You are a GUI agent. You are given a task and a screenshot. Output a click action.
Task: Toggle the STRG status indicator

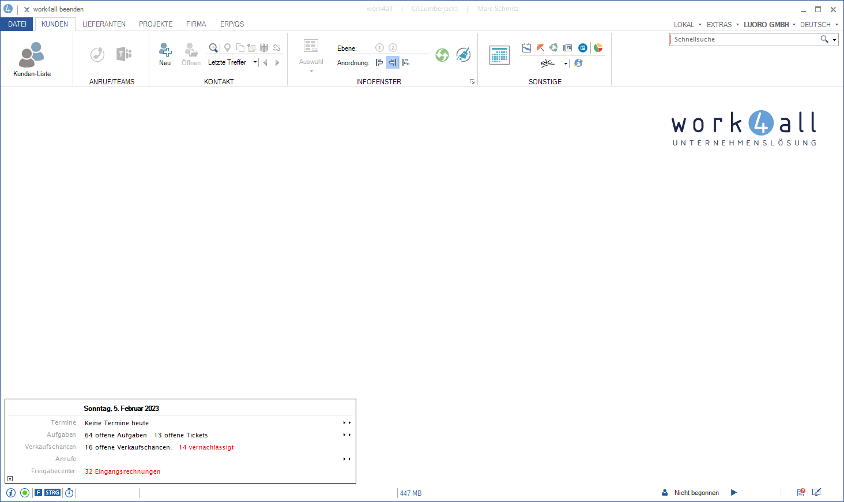pos(52,493)
